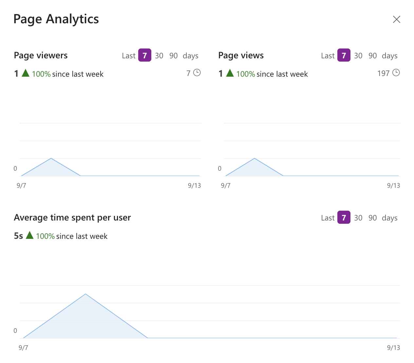Click the peak of the Average time chart

pyautogui.click(x=85, y=294)
